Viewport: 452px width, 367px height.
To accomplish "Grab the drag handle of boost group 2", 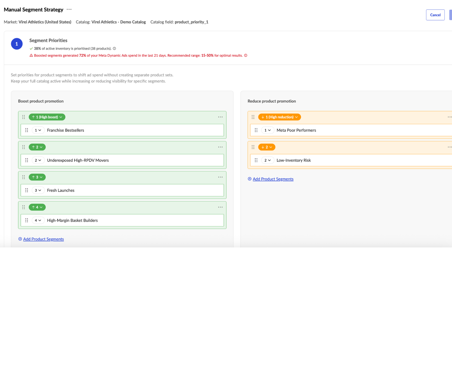I will [x=24, y=147].
